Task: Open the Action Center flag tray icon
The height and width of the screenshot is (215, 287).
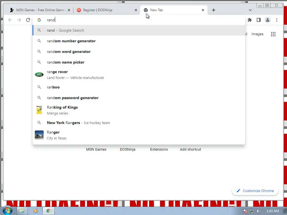Action: [245, 211]
